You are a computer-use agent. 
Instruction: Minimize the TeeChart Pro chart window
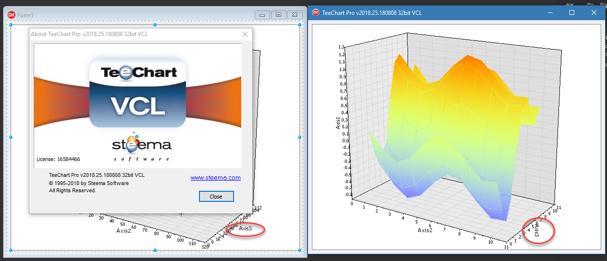(x=550, y=12)
